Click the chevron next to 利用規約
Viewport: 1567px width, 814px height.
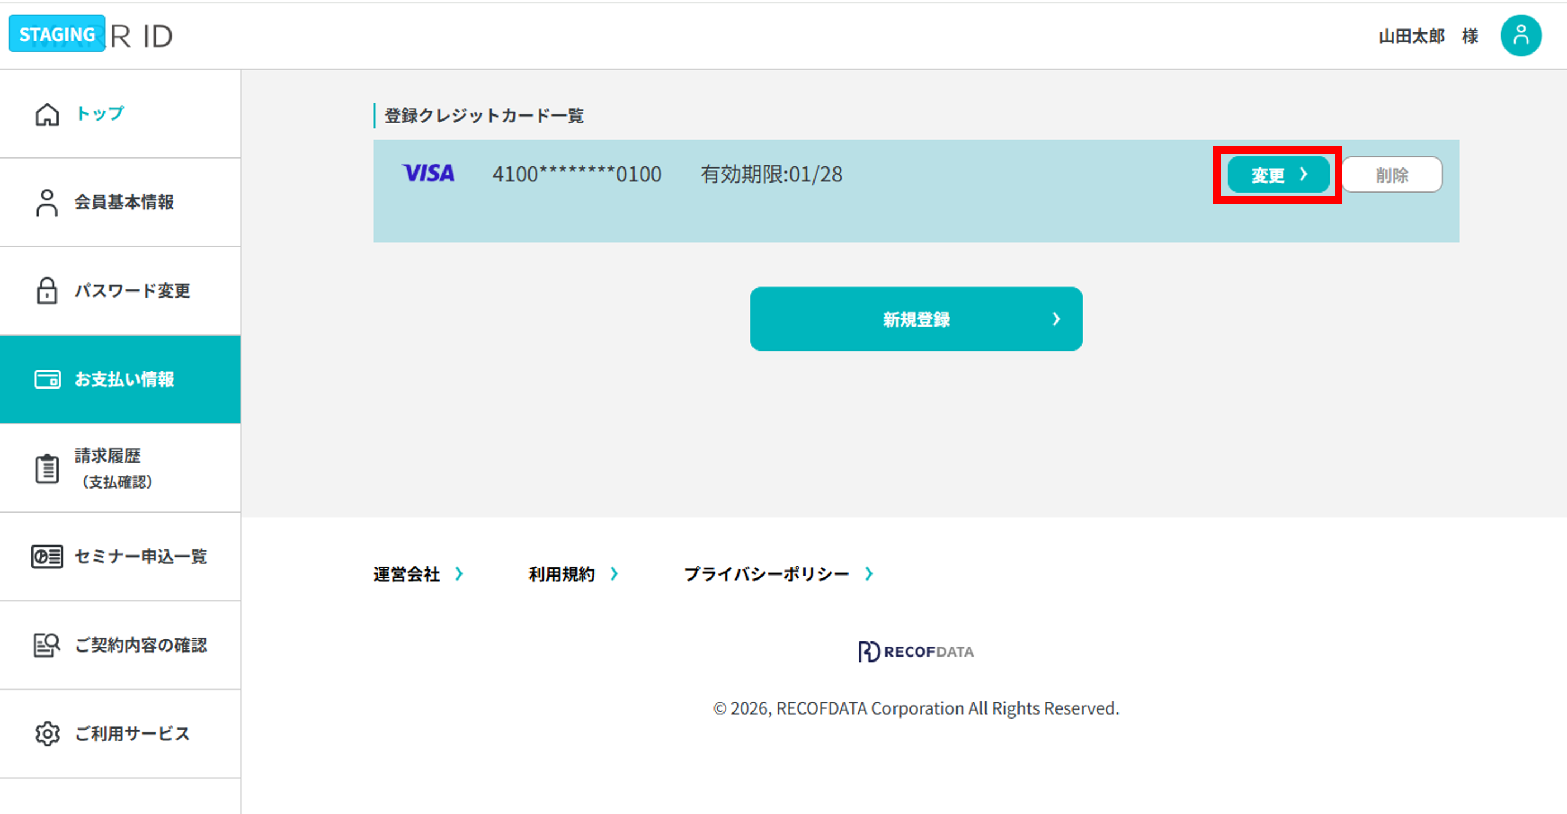[615, 574]
